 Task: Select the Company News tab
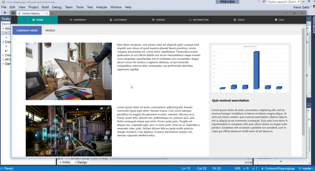pyautogui.click(x=27, y=30)
